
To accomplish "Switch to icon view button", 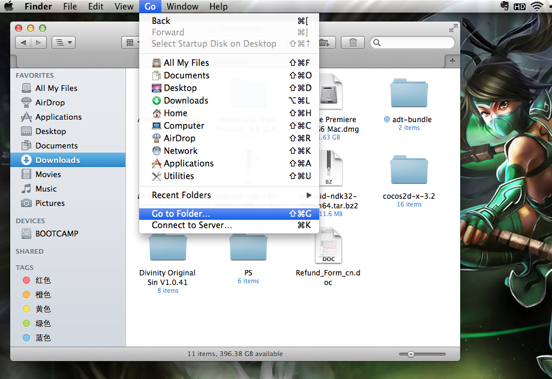I will pos(130,43).
